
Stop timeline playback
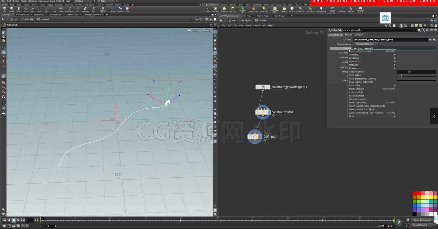click(x=14, y=220)
